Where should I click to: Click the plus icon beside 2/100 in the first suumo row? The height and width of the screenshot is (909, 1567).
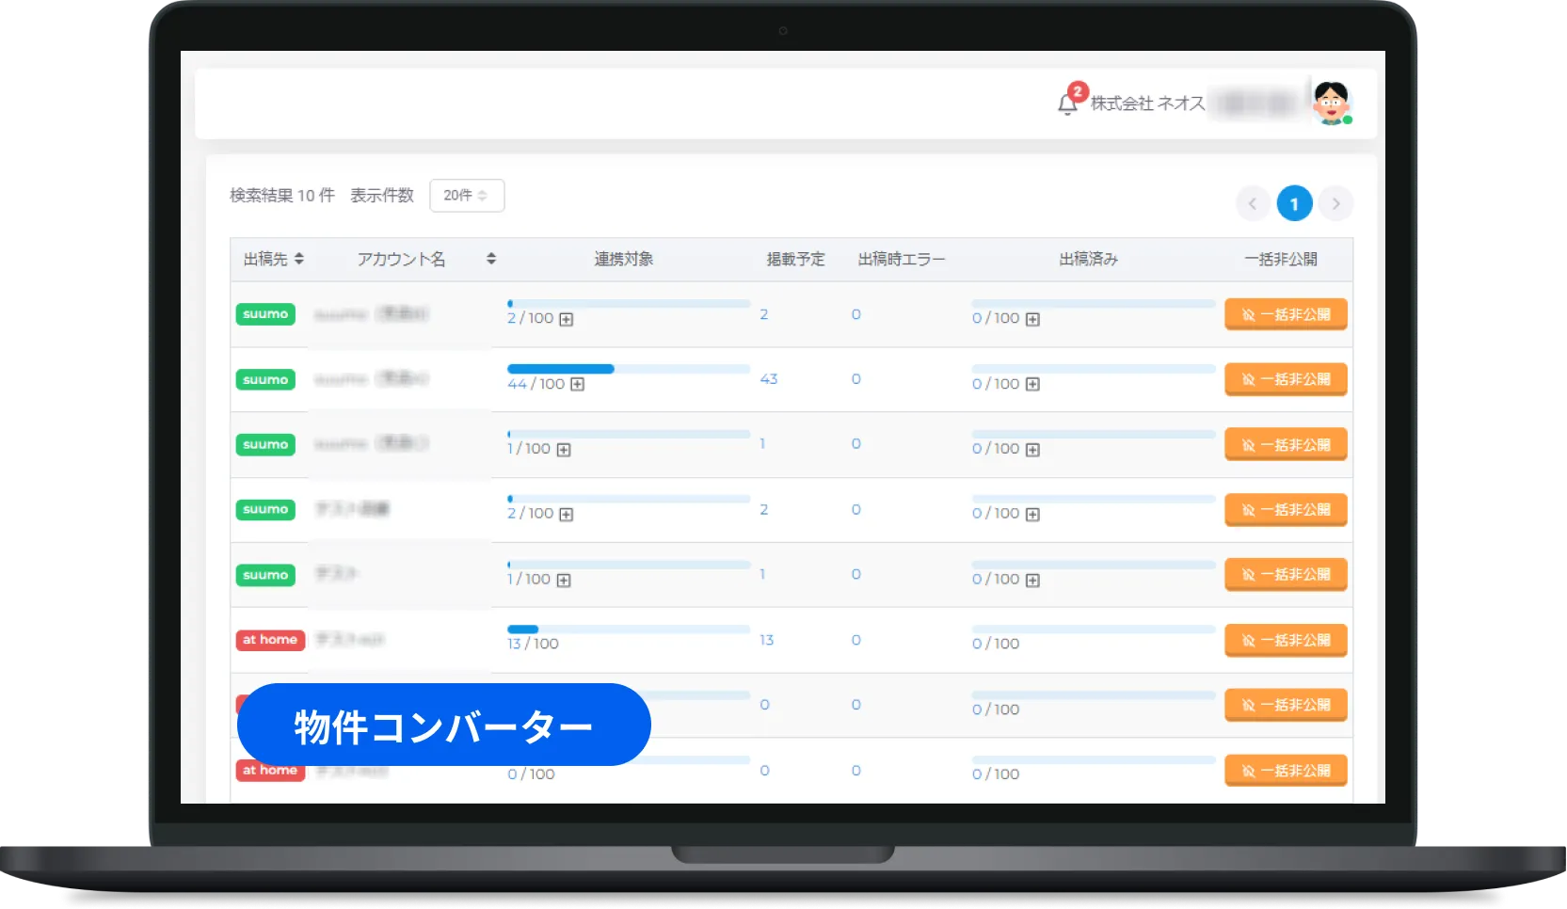[567, 319]
